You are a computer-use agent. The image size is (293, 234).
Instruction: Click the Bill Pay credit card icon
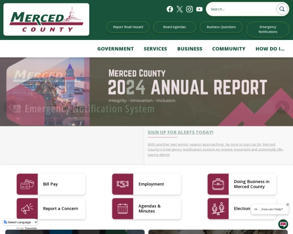[x=26, y=184]
